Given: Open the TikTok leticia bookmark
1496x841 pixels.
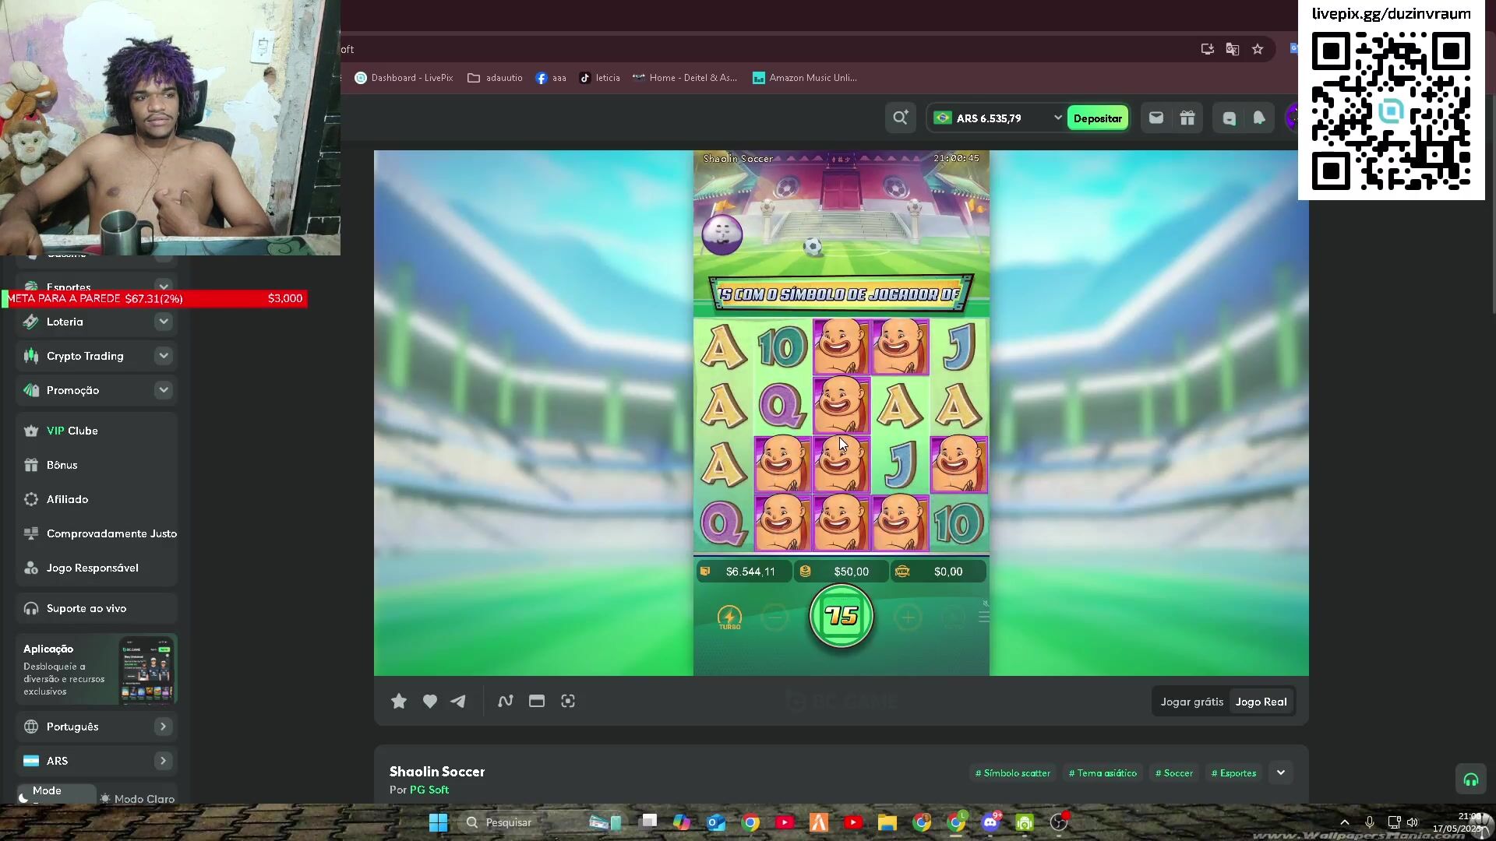Looking at the screenshot, I should pyautogui.click(x=599, y=78).
